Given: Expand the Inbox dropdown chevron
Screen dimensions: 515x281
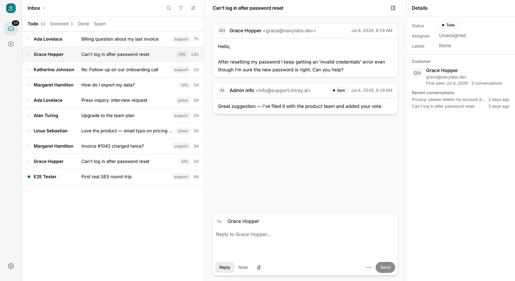Looking at the screenshot, I should 44,8.
